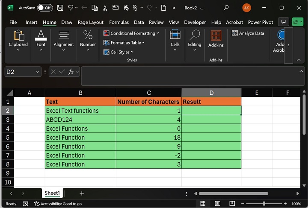Open the Formulas ribbon tab
Viewport: 308px width, 208px height.
click(x=119, y=22)
